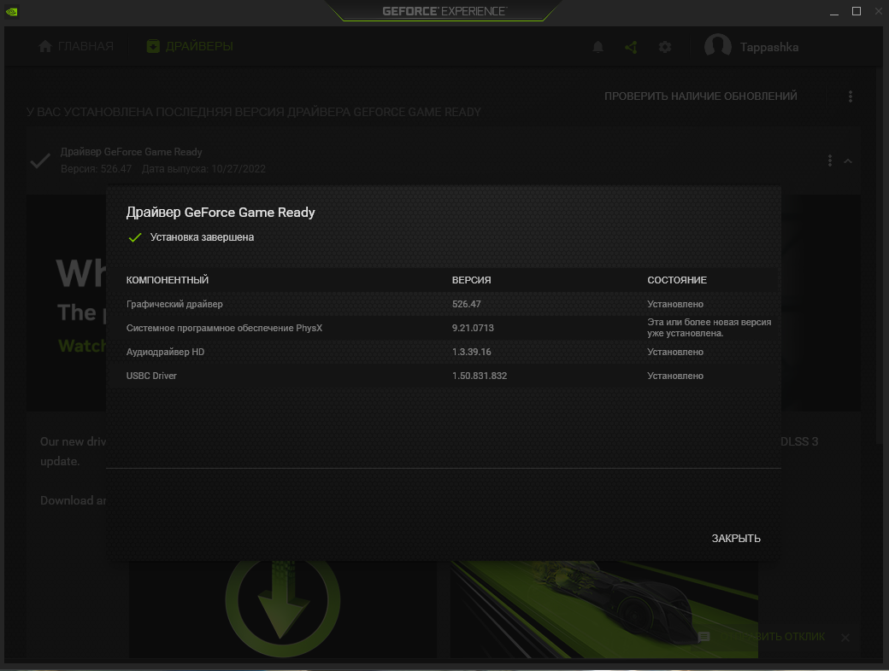Viewport: 889px width, 671px height.
Task: Click the Tappashka user avatar
Action: (x=718, y=46)
